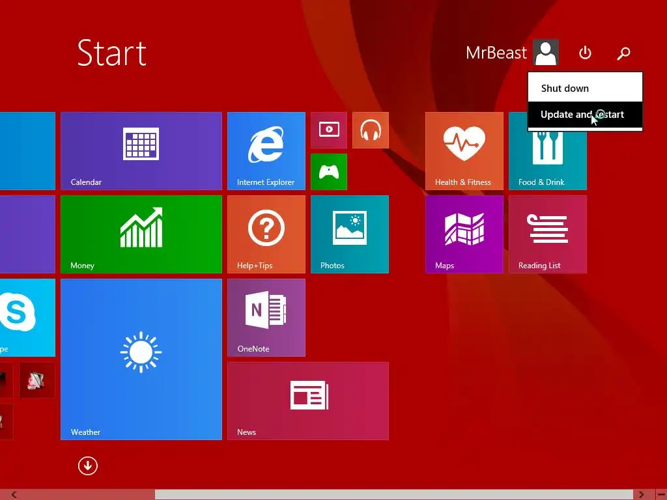Image resolution: width=667 pixels, height=500 pixels.
Task: Launch Internet Explorer tile
Action: pos(266,151)
